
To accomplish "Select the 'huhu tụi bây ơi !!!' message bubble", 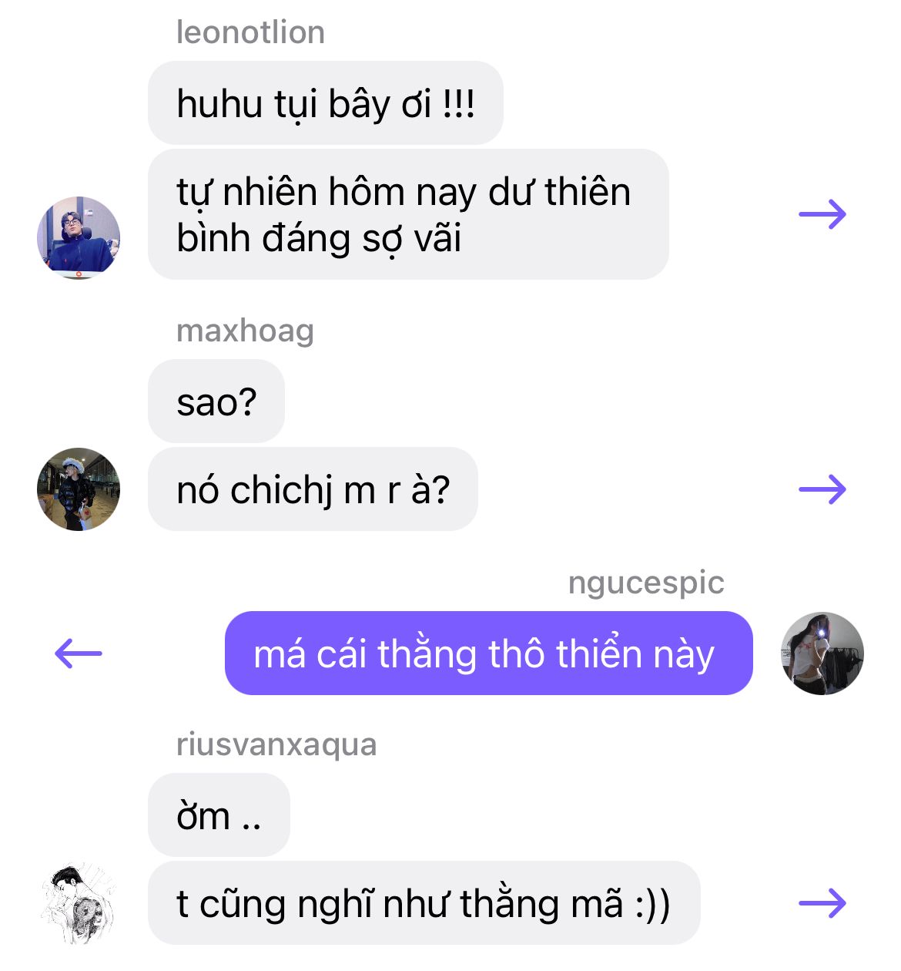I will point(326,103).
